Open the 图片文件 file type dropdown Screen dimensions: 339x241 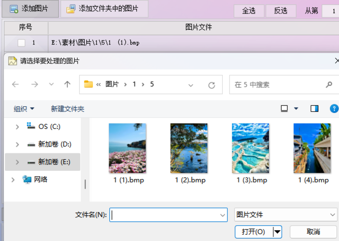[285, 215]
